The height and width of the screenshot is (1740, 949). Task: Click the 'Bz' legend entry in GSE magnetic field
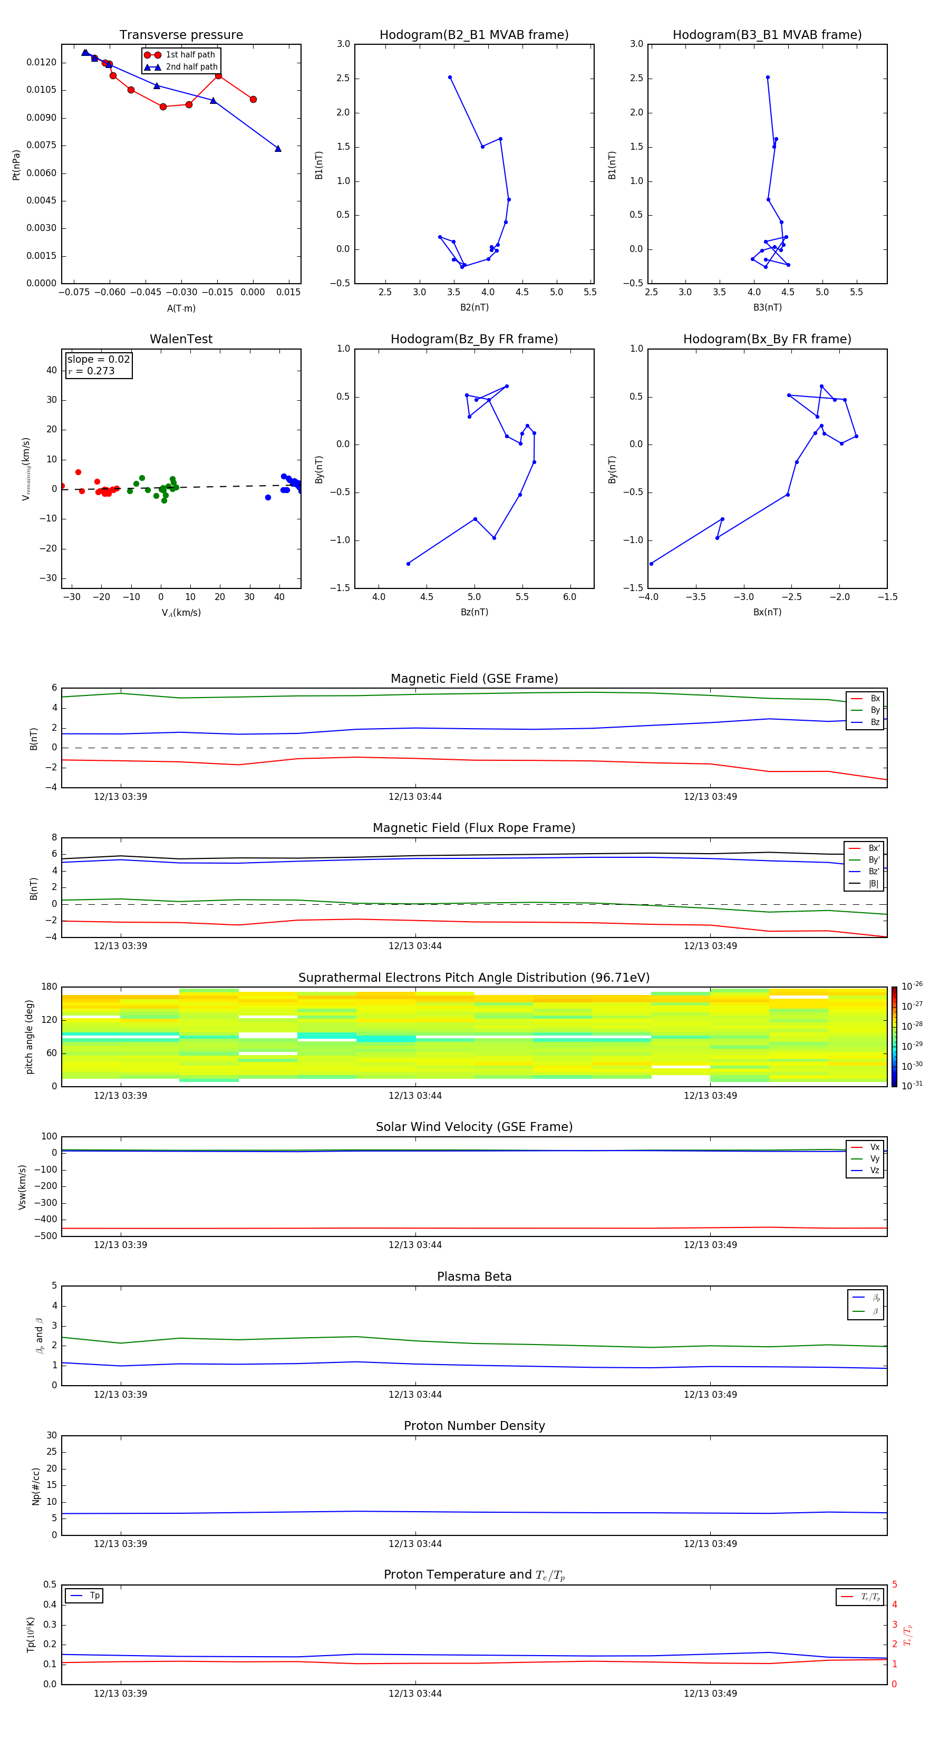(x=866, y=723)
